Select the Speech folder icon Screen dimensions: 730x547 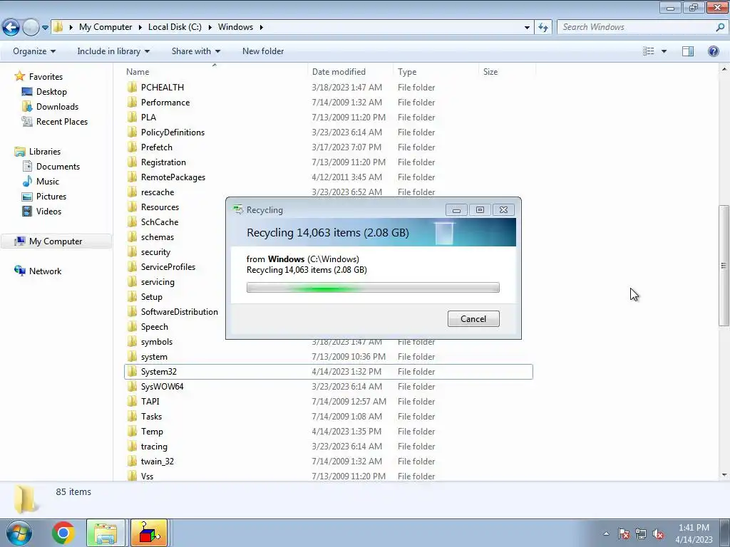(x=132, y=327)
